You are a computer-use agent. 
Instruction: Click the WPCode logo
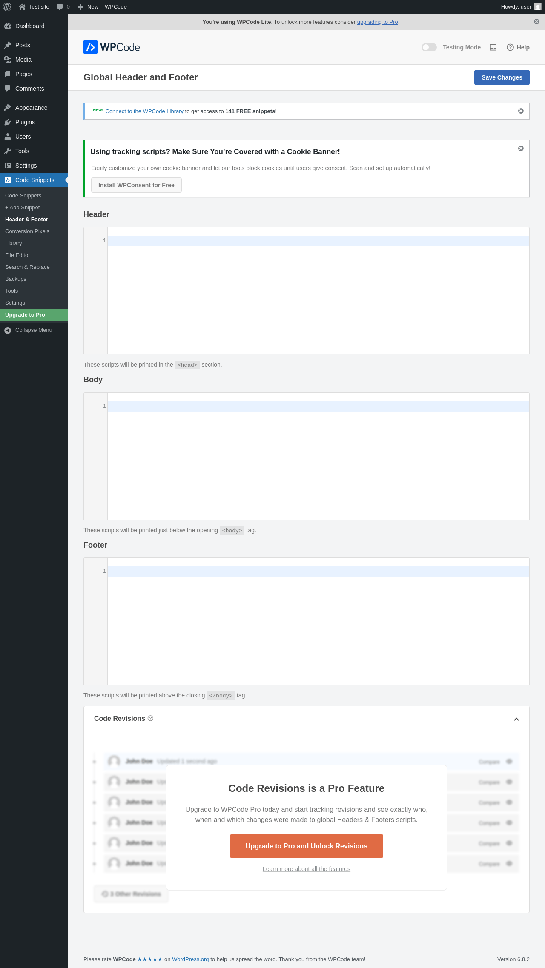tap(112, 47)
